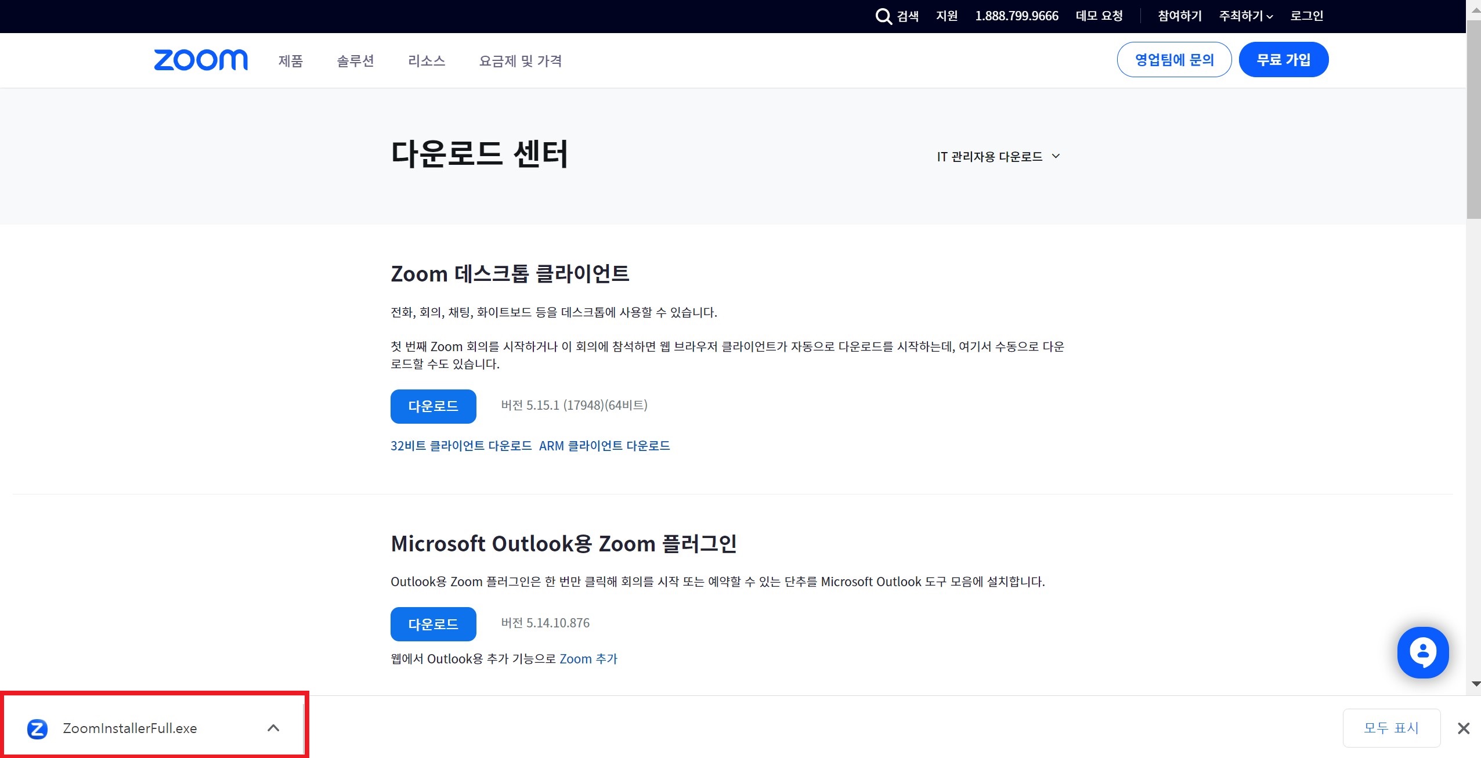Open the 리소스 menu
Screen dimensions: 1481x758
coord(427,60)
